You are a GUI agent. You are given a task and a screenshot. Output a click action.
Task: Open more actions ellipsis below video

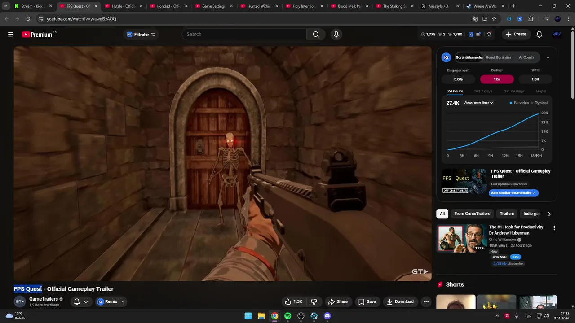[426, 301]
